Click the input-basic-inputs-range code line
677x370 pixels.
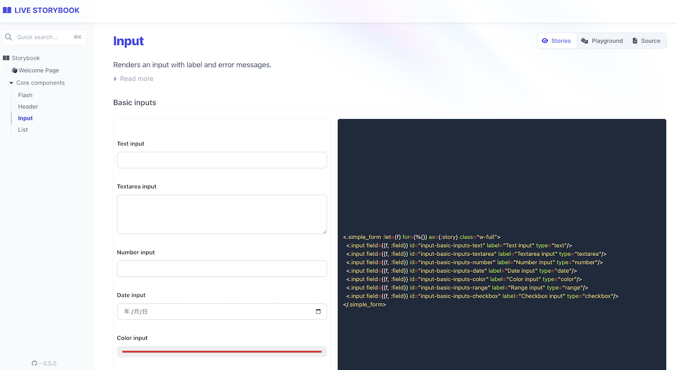pos(467,288)
